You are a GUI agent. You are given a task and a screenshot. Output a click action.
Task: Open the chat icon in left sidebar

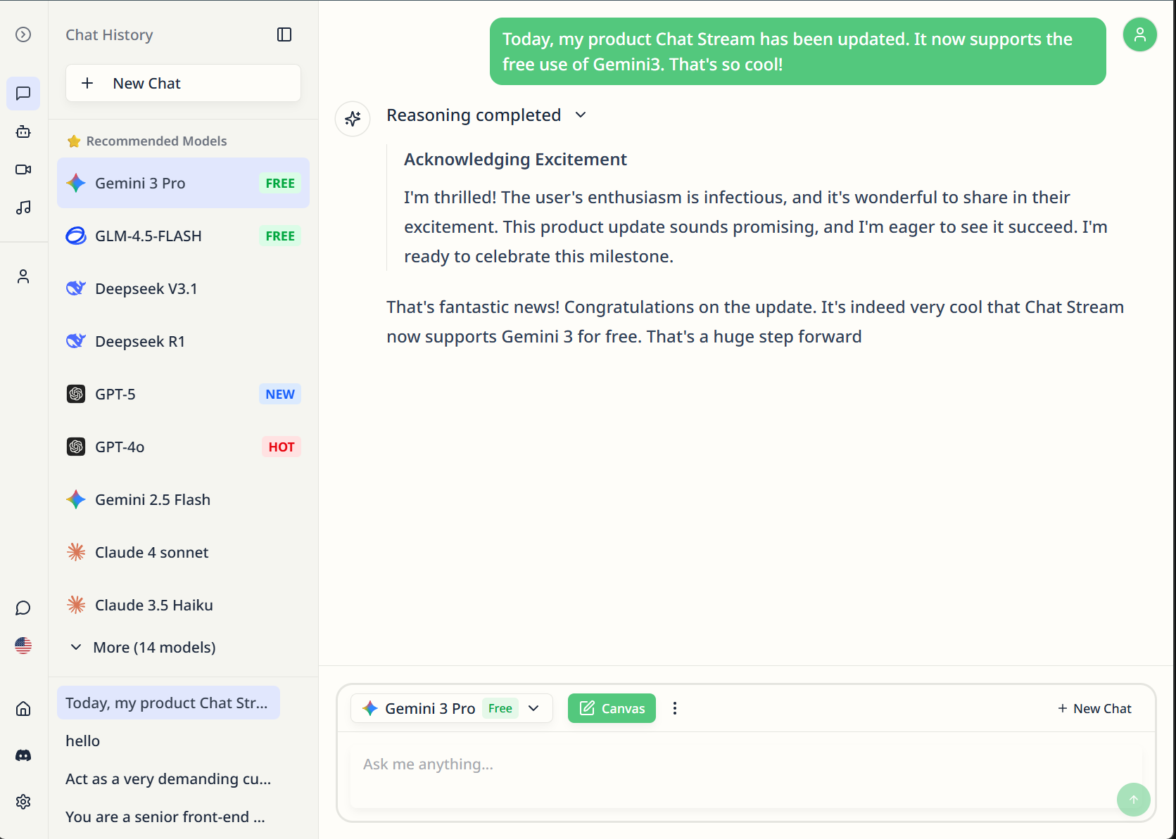[23, 94]
